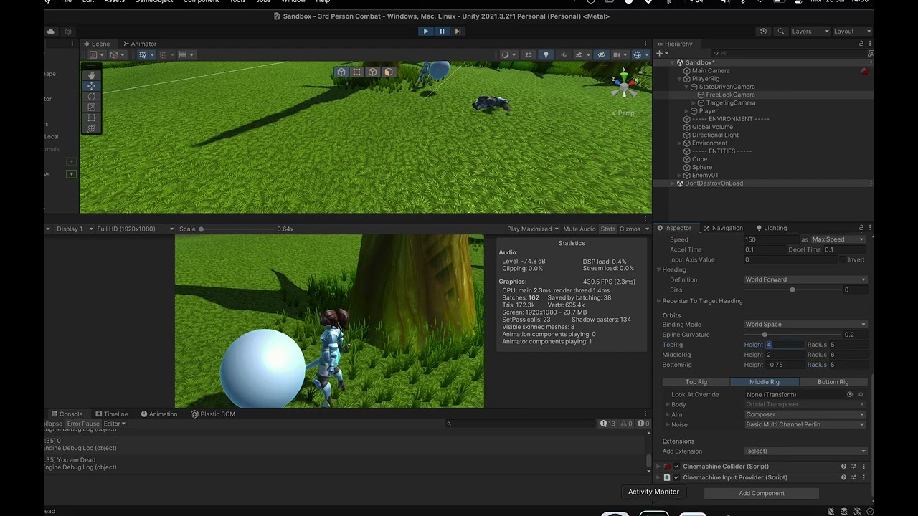918x516 pixels.
Task: Toggle 2D view in Scene toolbar
Action: point(529,54)
